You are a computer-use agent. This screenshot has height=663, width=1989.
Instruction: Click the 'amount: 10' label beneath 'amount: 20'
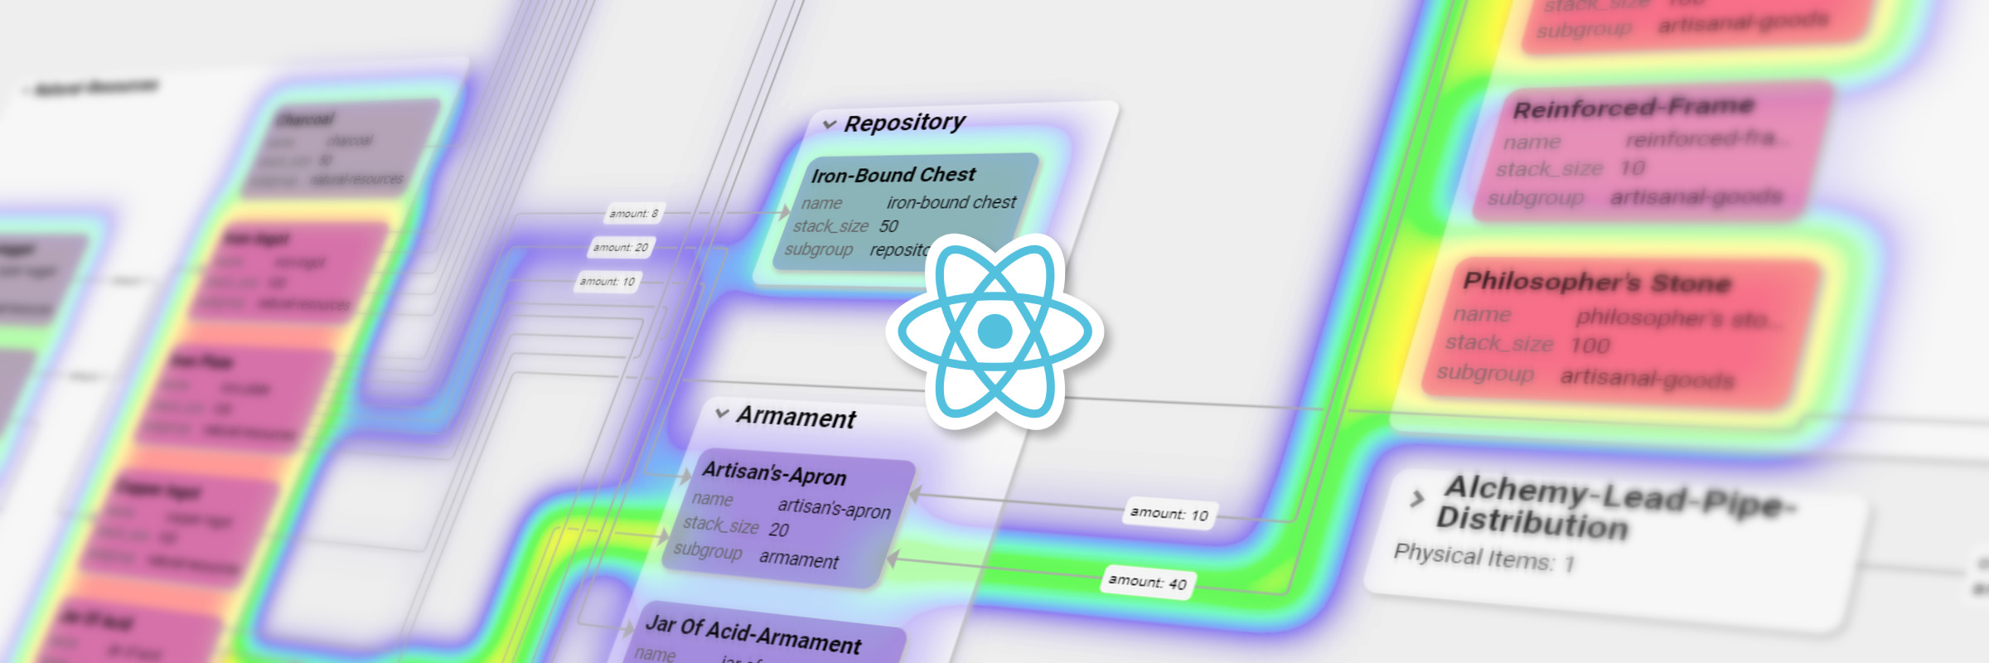pyautogui.click(x=607, y=282)
